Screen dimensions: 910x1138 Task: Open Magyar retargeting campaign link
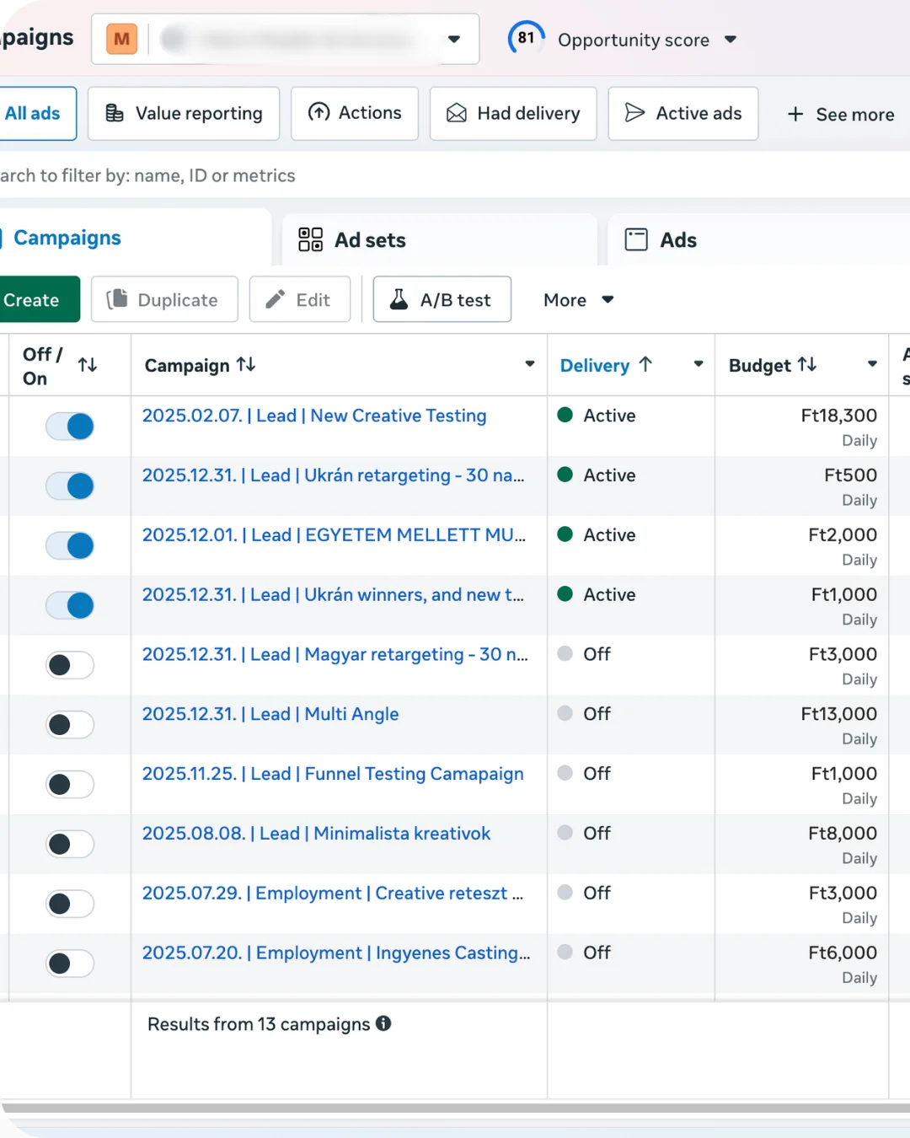tap(335, 655)
